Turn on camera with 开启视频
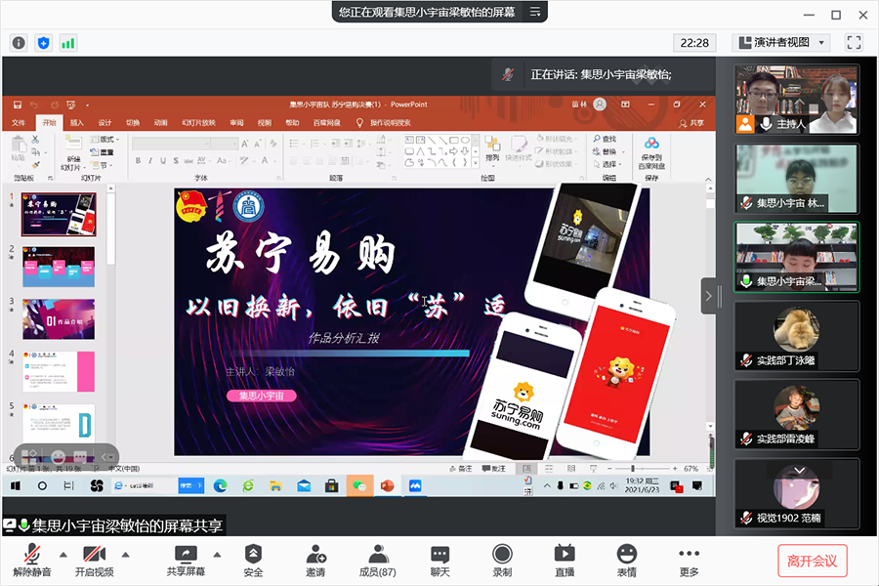Image resolution: width=879 pixels, height=586 pixels. (x=94, y=561)
